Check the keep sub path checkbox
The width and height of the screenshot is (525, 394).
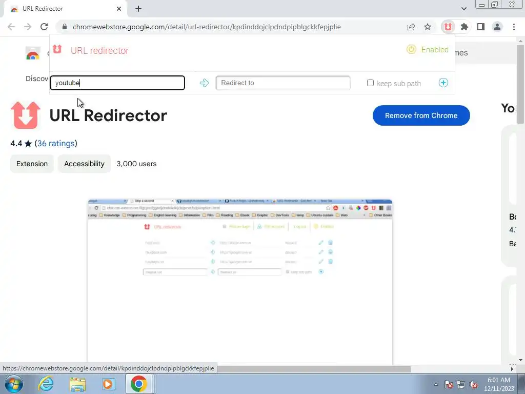pyautogui.click(x=370, y=83)
